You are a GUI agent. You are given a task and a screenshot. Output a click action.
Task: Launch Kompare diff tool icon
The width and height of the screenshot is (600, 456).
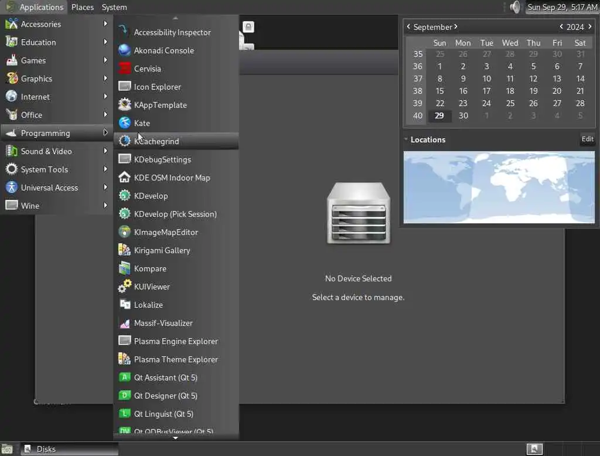click(124, 268)
